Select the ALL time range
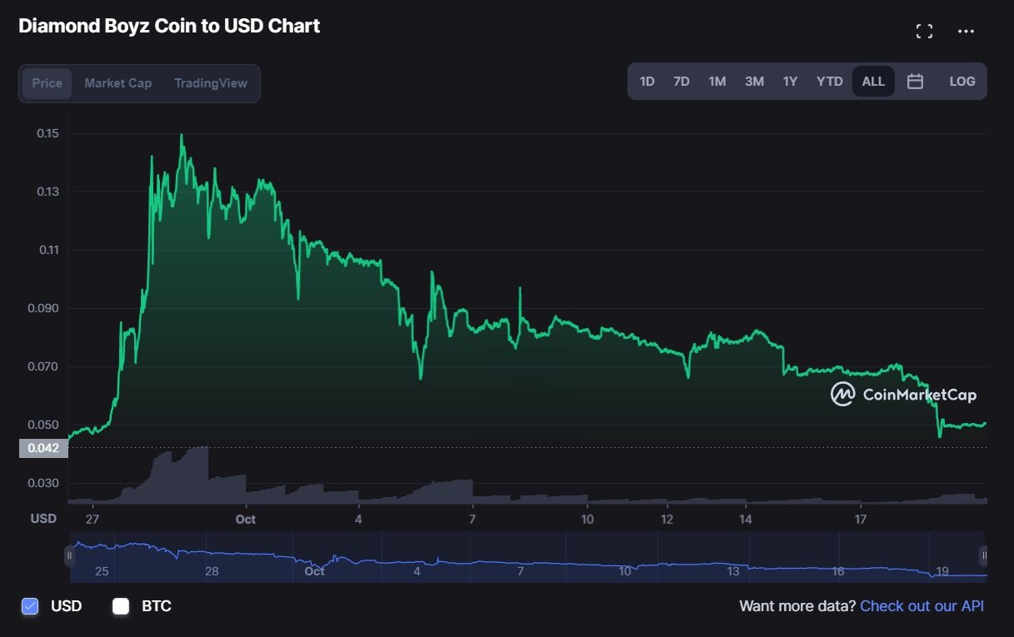1014x637 pixels. pyautogui.click(x=873, y=82)
